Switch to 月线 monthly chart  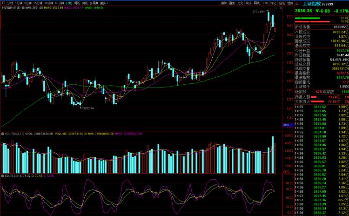[85, 3]
